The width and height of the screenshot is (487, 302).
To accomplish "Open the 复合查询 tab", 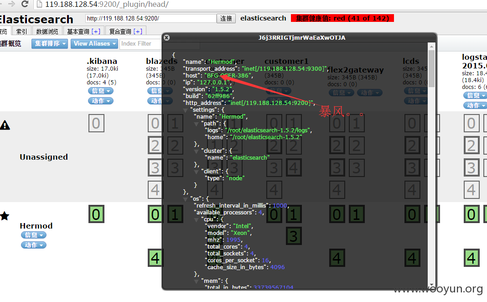I will pos(120,31).
